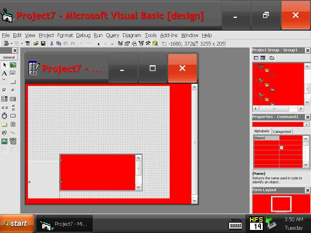Screen dimensions: 311x233
Task: Open the Project Explorer toolbar icon
Action: (120, 43)
